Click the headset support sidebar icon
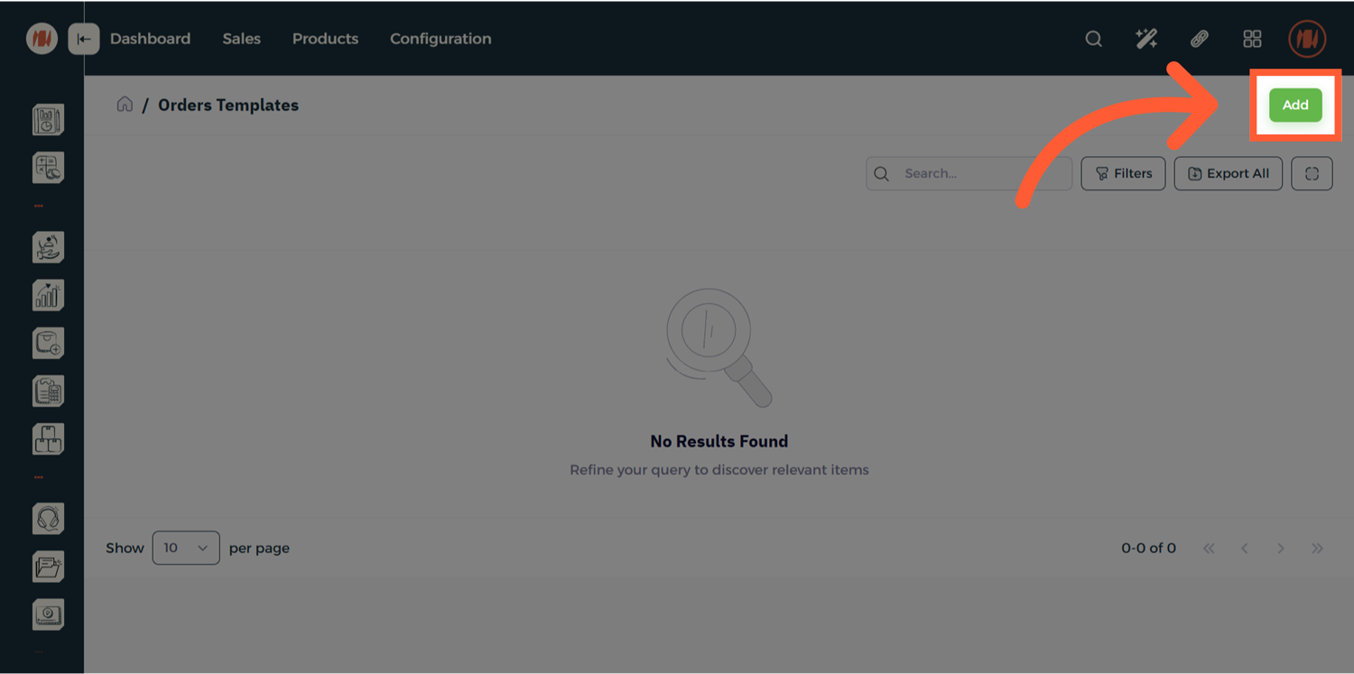The image size is (1354, 674). [48, 519]
